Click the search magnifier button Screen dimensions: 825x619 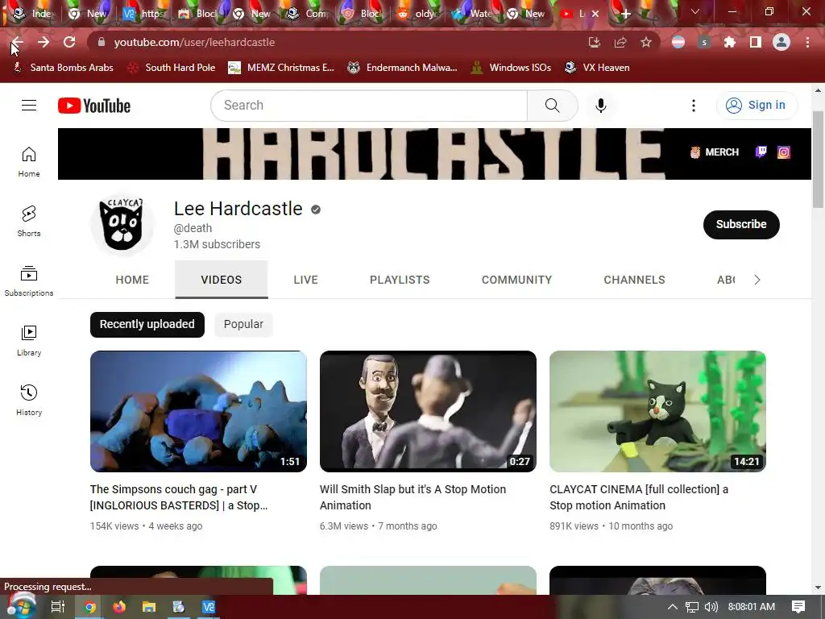point(553,106)
